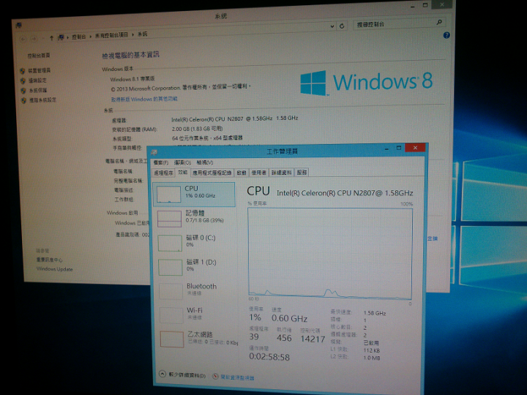This screenshot has height=395, width=527.
Task: Open 系統保護 from the sidebar
Action: click(x=37, y=91)
